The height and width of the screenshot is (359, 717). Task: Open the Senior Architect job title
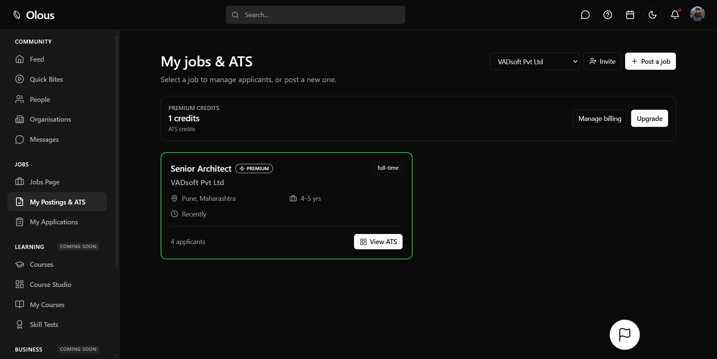201,169
